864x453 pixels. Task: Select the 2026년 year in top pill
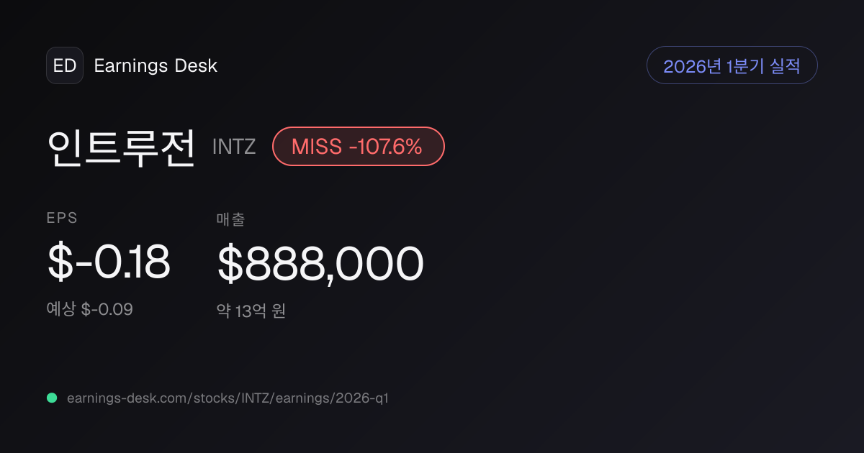point(693,65)
